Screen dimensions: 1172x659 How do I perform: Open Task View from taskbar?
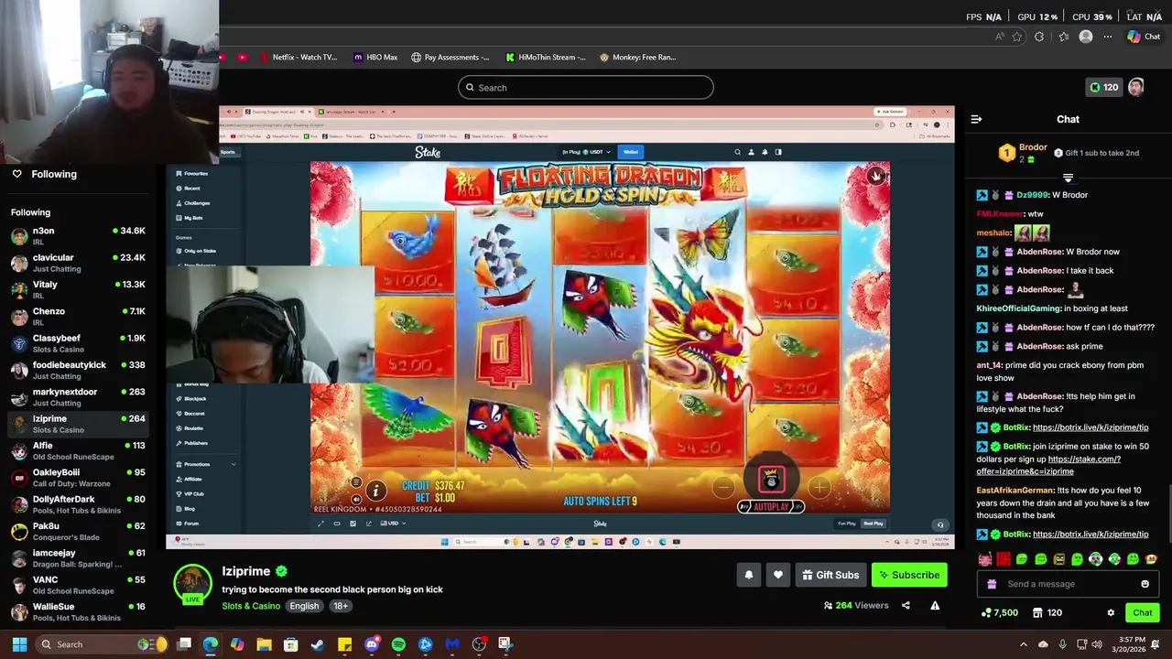pyautogui.click(x=184, y=644)
